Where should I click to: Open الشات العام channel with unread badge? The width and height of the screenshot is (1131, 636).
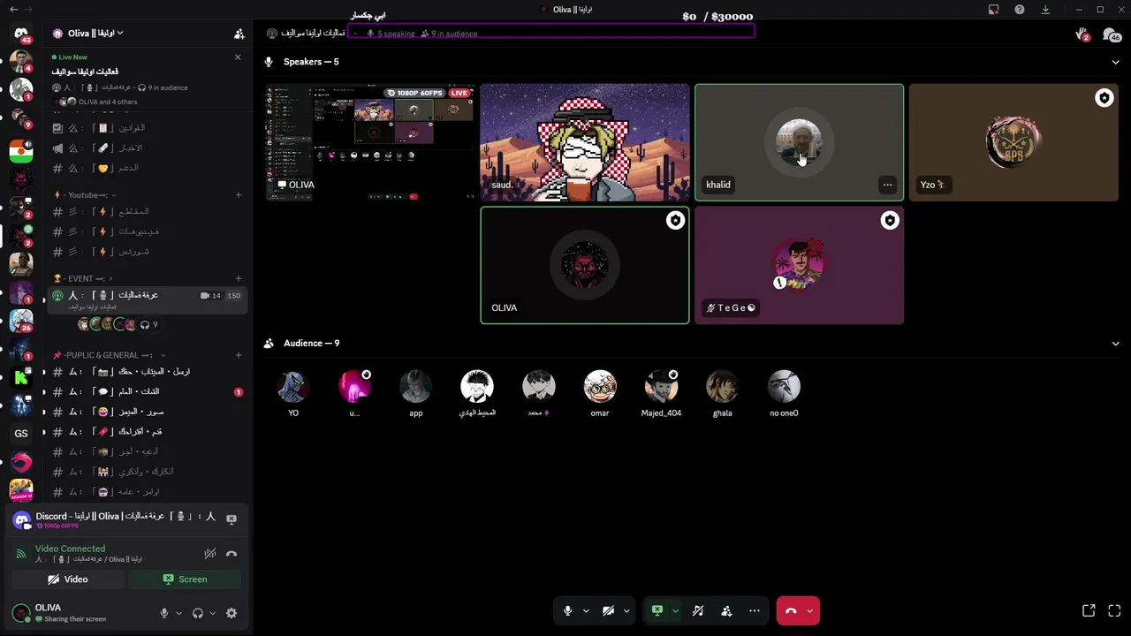(x=146, y=391)
